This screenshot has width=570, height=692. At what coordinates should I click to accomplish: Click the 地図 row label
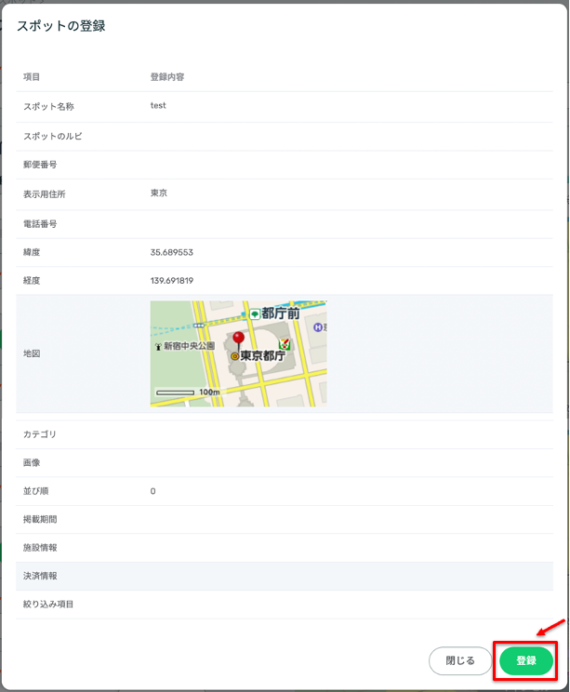32,353
